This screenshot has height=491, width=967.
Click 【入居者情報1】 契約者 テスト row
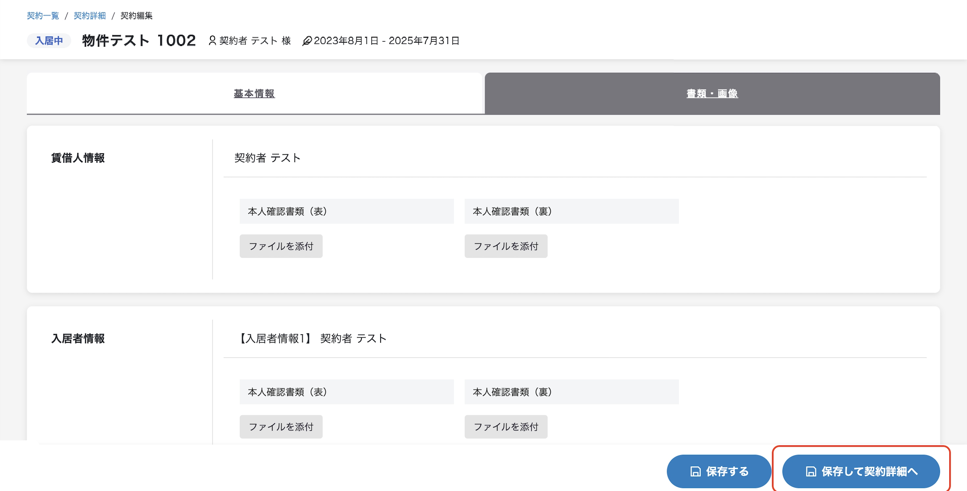312,338
